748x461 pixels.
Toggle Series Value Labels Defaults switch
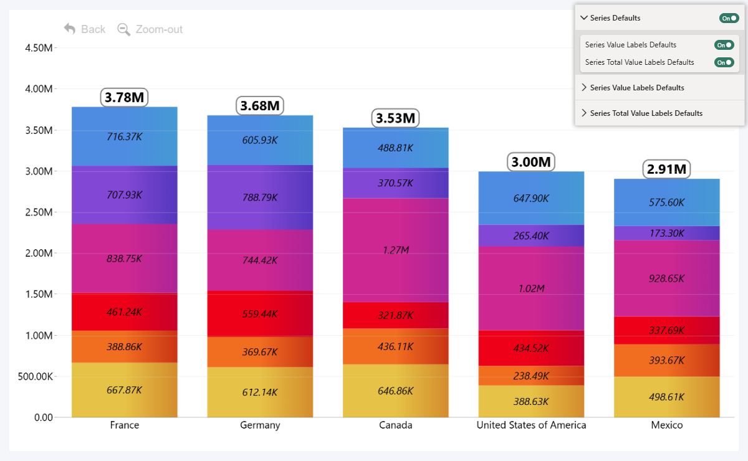pos(724,45)
